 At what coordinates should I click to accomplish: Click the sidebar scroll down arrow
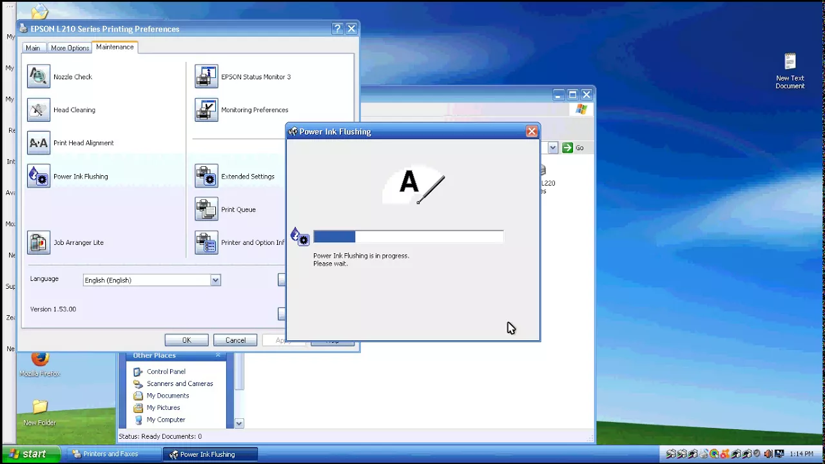click(239, 423)
